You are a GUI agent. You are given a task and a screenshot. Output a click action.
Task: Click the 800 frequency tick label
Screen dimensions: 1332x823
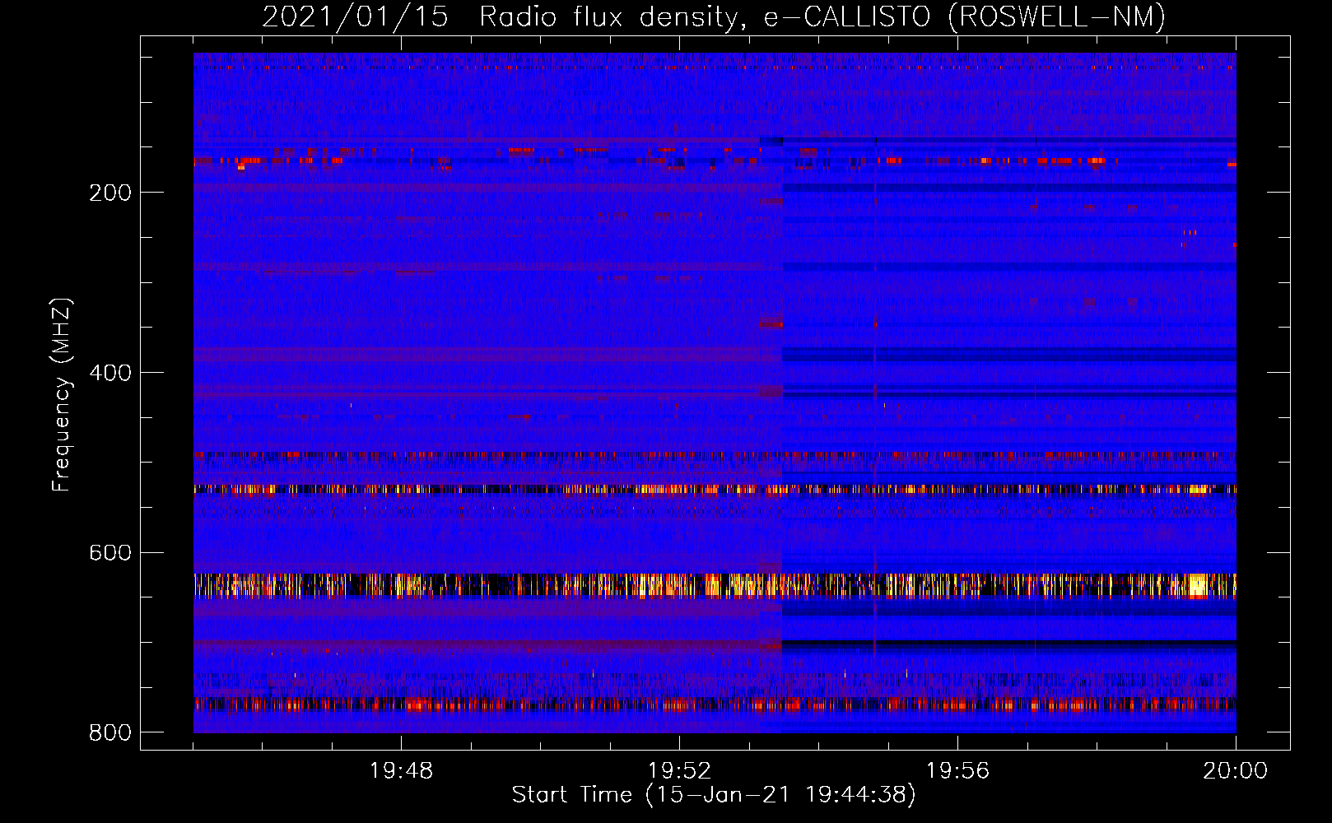tap(110, 732)
